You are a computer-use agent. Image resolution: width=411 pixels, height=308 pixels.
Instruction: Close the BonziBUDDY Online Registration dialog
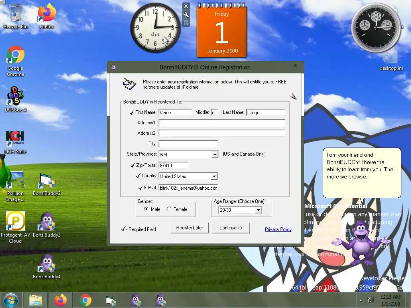tap(295, 65)
